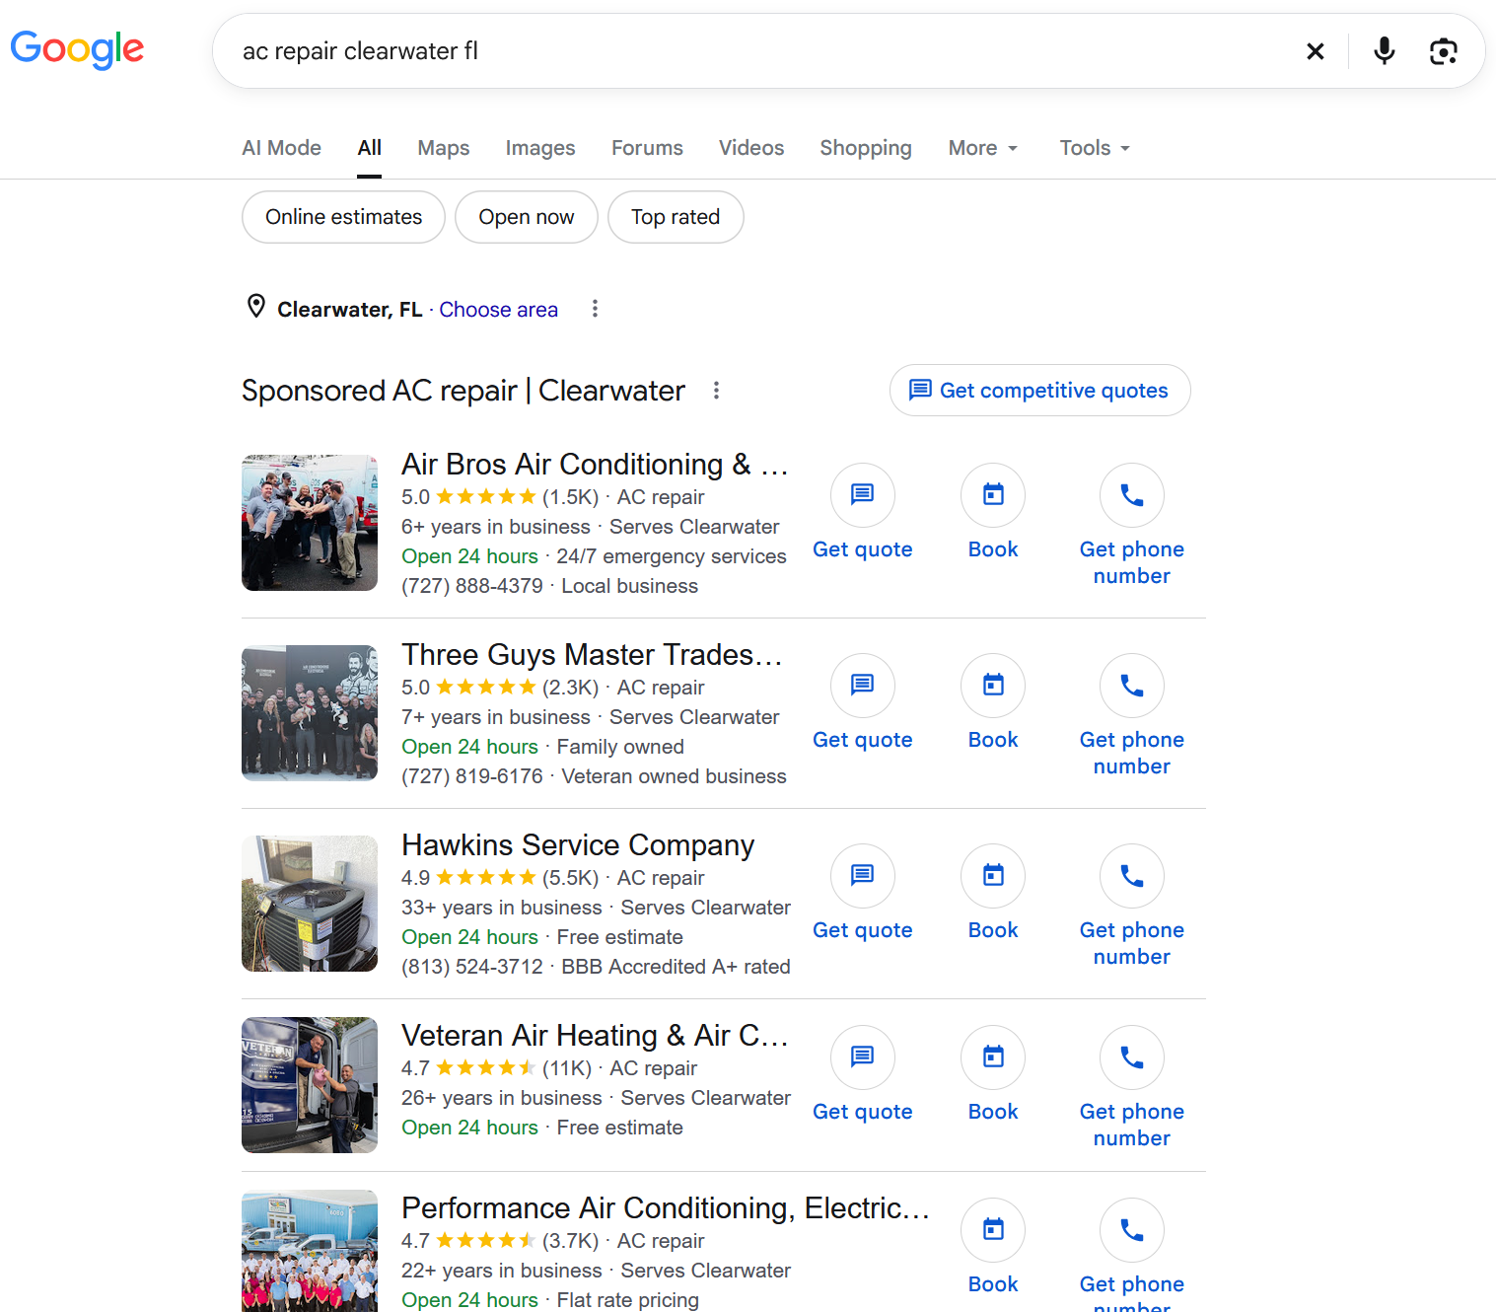Open the Videos tab
The image size is (1496, 1312).
coord(750,148)
